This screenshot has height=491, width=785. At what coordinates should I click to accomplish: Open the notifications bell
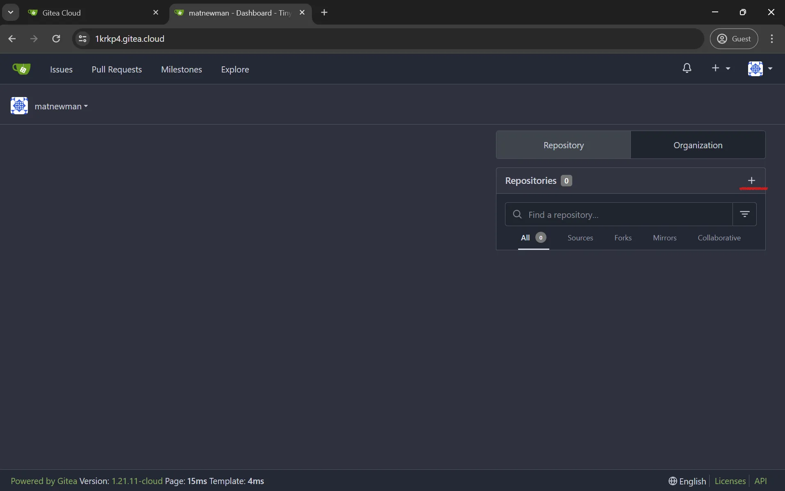coord(687,68)
